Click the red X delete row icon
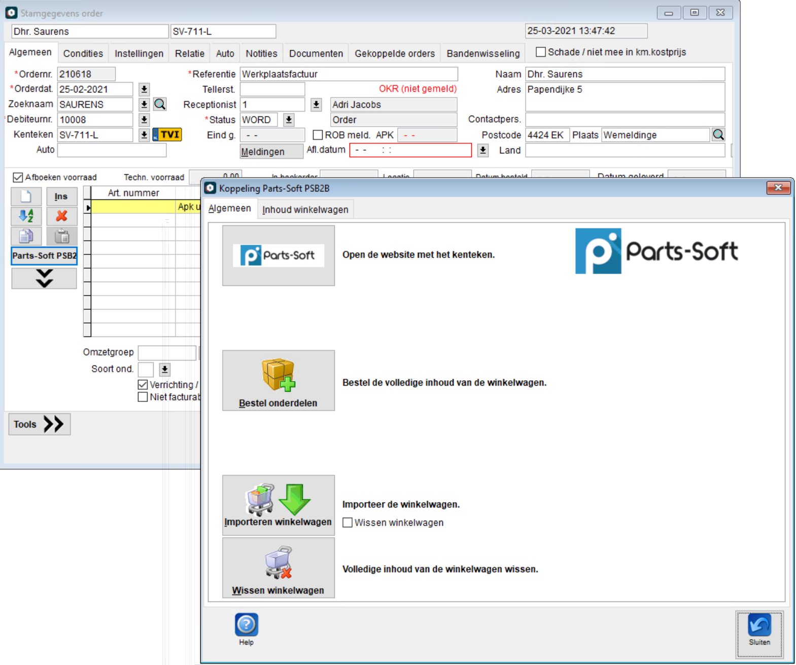 (61, 216)
